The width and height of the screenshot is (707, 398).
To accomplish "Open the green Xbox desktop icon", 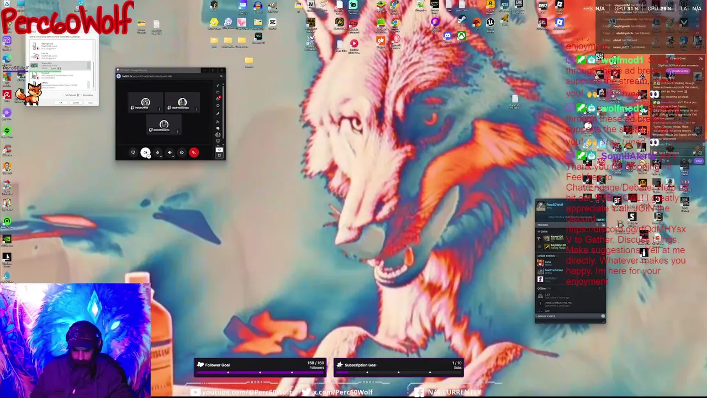I will click(462, 36).
